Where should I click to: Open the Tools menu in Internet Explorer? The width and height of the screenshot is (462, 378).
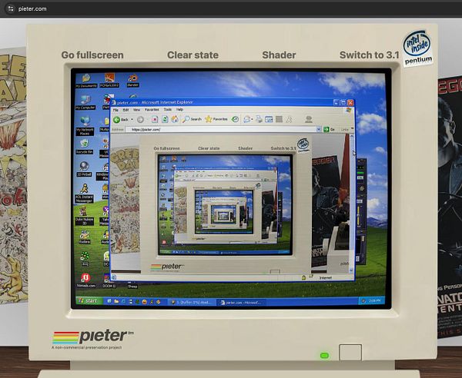point(167,109)
